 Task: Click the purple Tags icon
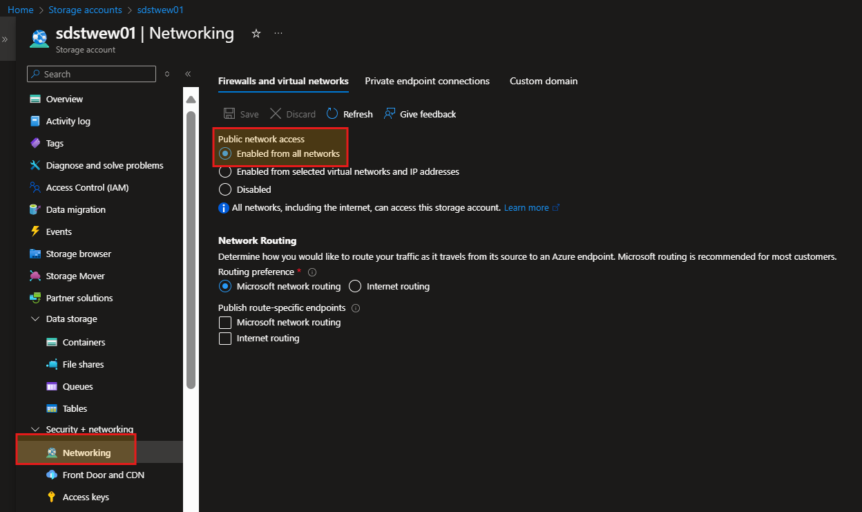pos(35,143)
